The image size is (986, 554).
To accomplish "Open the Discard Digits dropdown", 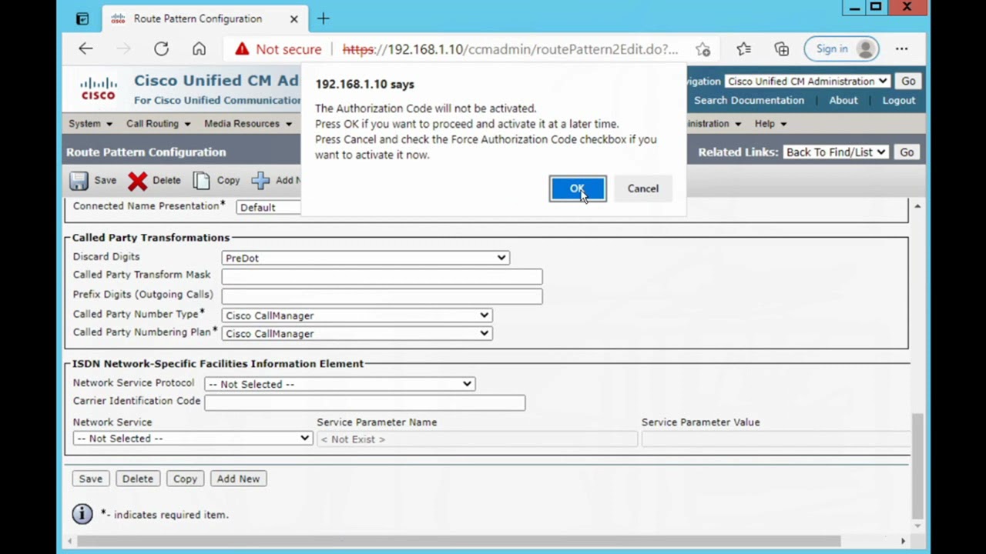I will click(x=365, y=258).
